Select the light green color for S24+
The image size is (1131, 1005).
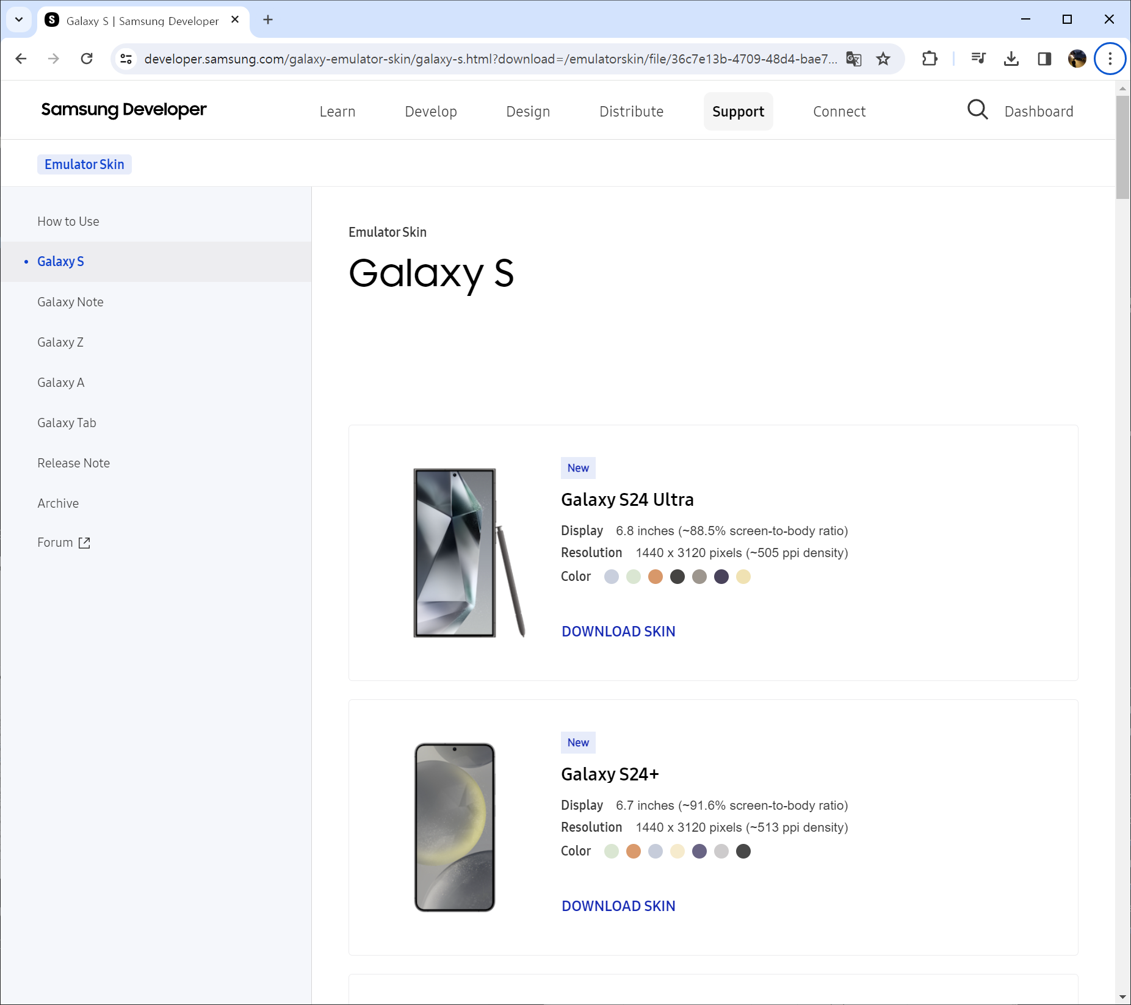(x=612, y=851)
